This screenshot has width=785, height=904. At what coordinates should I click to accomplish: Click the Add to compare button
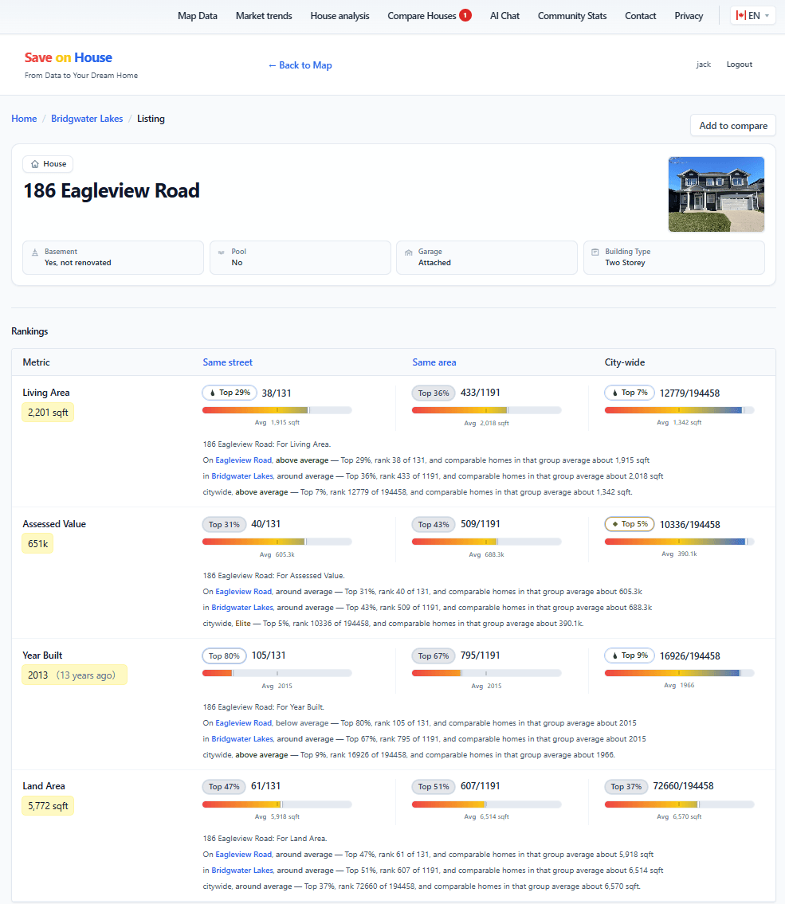point(732,125)
